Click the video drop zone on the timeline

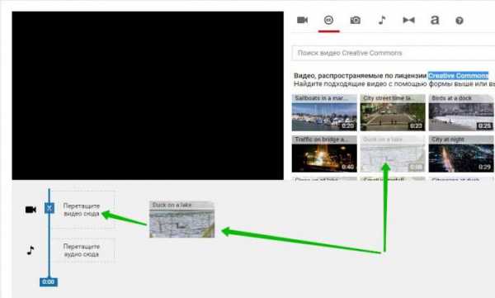82,210
